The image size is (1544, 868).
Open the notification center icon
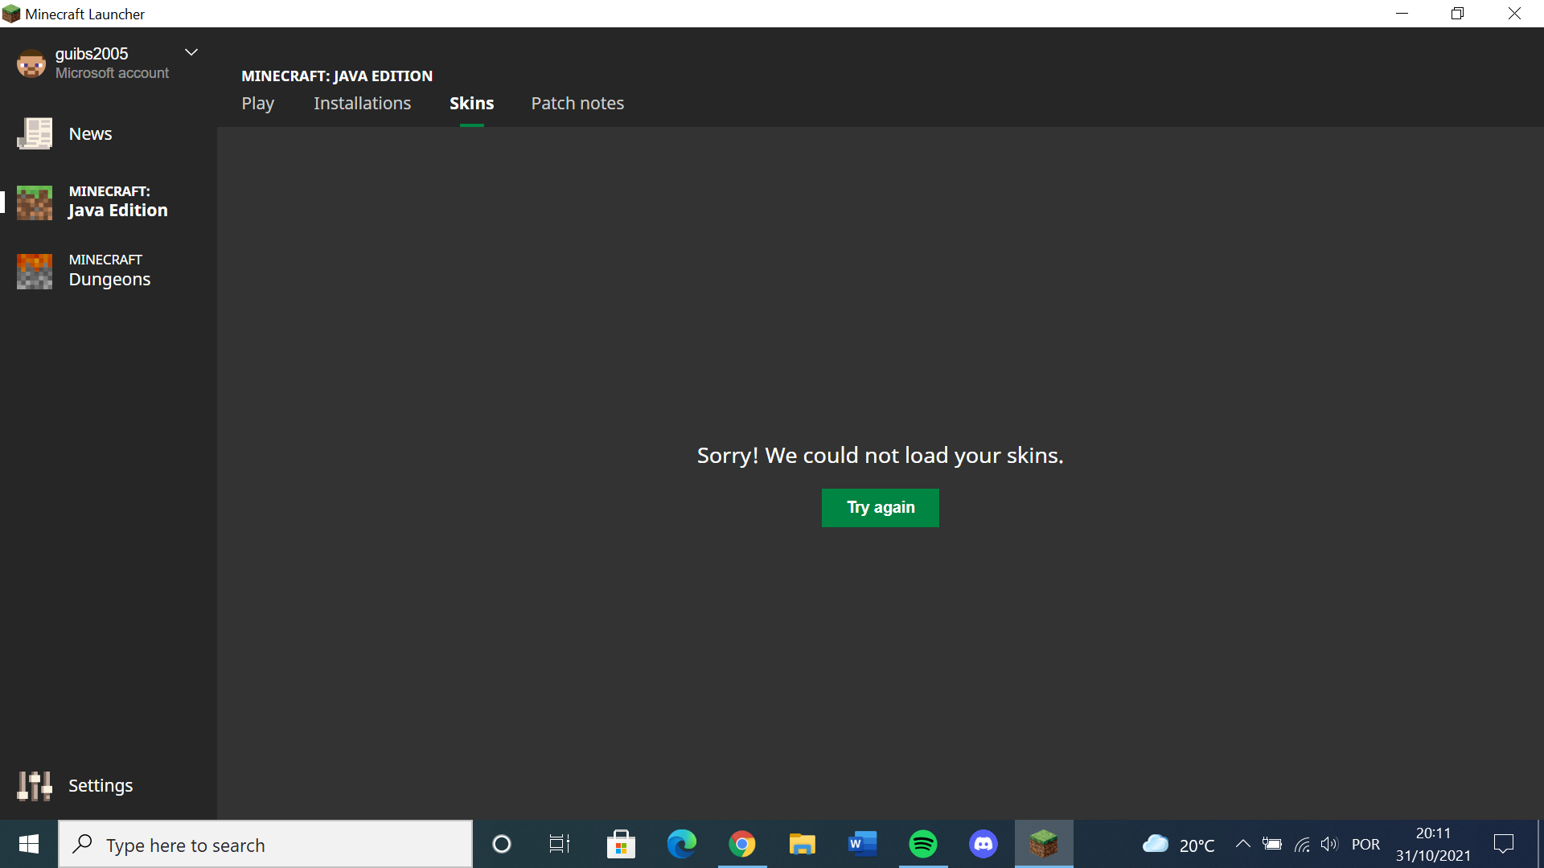point(1503,844)
